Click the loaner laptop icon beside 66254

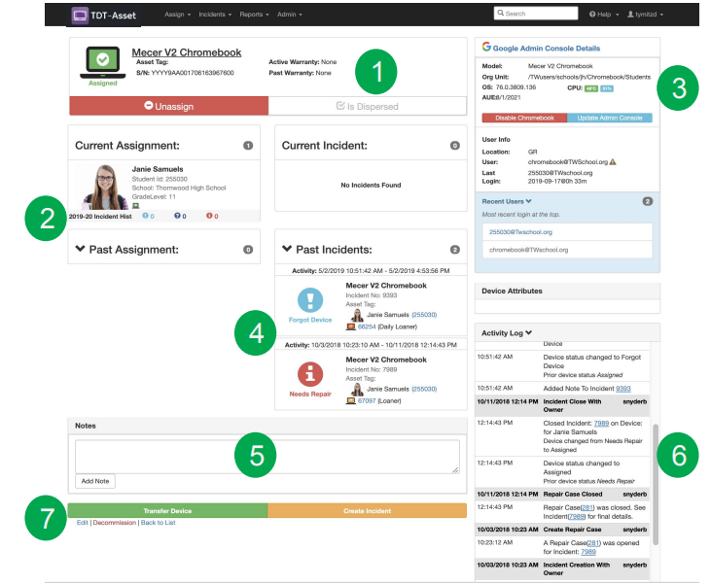pyautogui.click(x=350, y=326)
